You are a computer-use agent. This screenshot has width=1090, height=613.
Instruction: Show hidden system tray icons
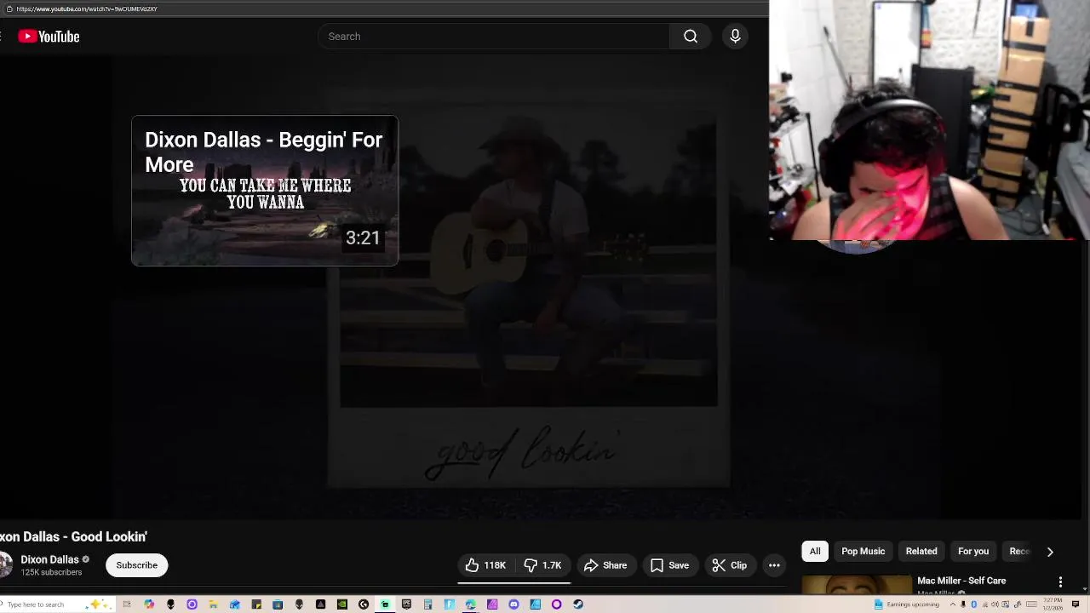(953, 604)
